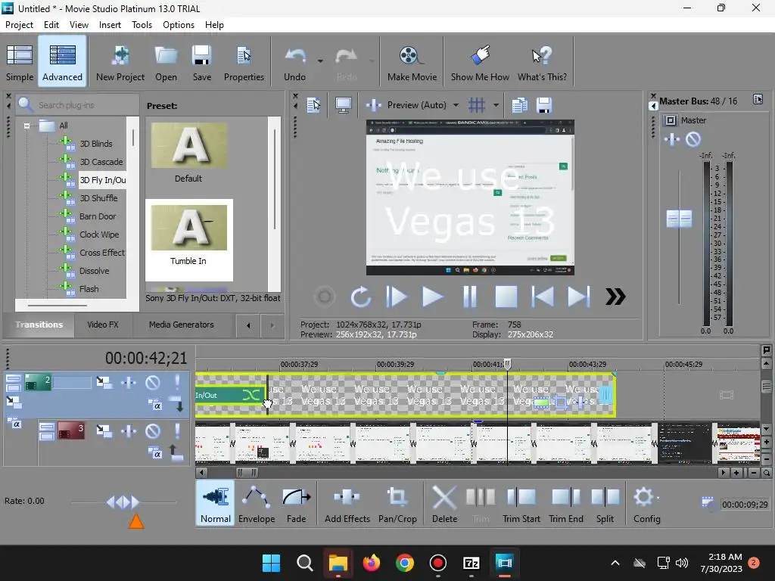Image resolution: width=775 pixels, height=581 pixels.
Task: Show previous tabs with left arrow
Action: (248, 325)
